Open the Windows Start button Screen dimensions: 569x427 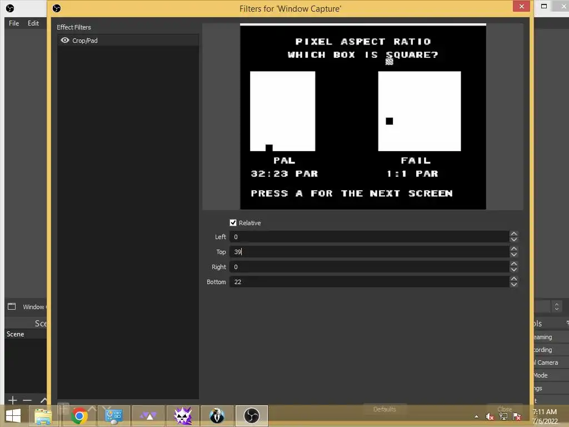click(13, 416)
